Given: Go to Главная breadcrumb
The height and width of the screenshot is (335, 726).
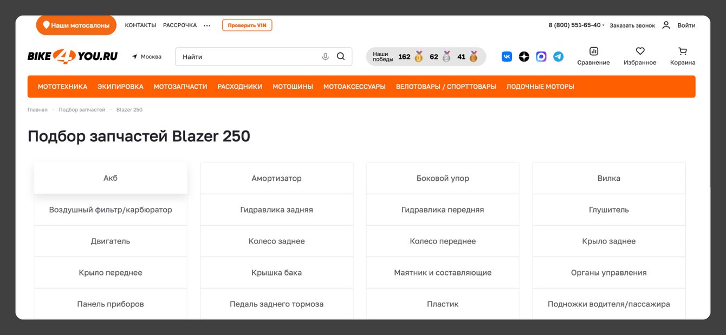Looking at the screenshot, I should click(37, 110).
